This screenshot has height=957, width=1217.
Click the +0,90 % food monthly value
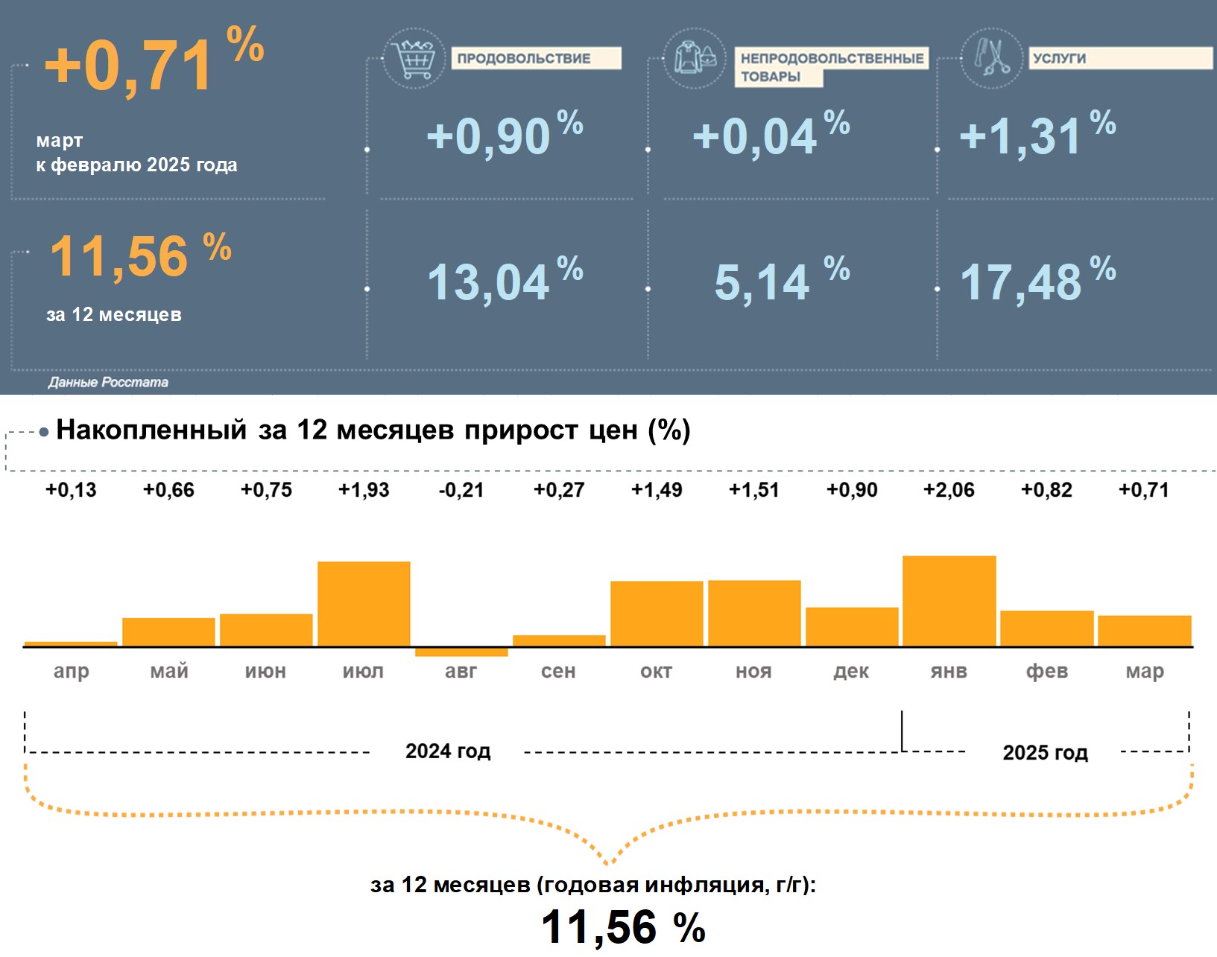coord(505,134)
